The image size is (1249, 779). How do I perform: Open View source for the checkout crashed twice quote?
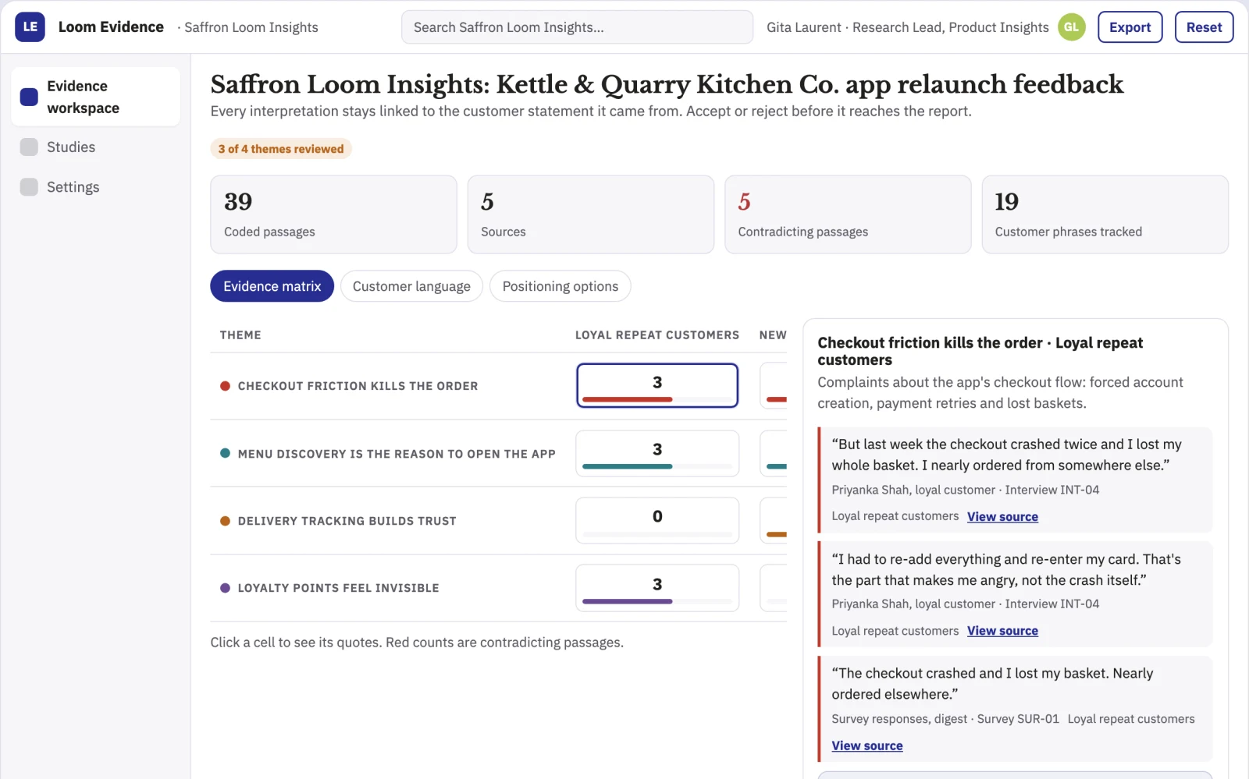click(x=1002, y=516)
